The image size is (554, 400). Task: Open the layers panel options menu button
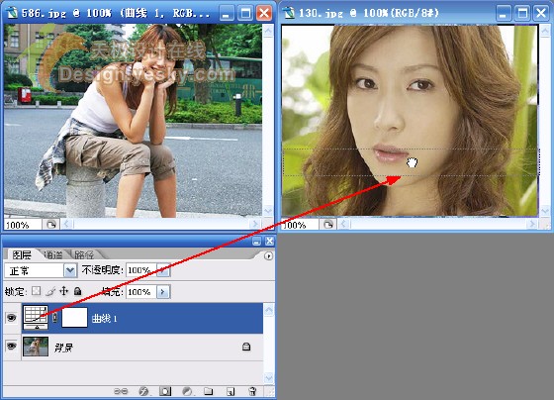coord(268,255)
